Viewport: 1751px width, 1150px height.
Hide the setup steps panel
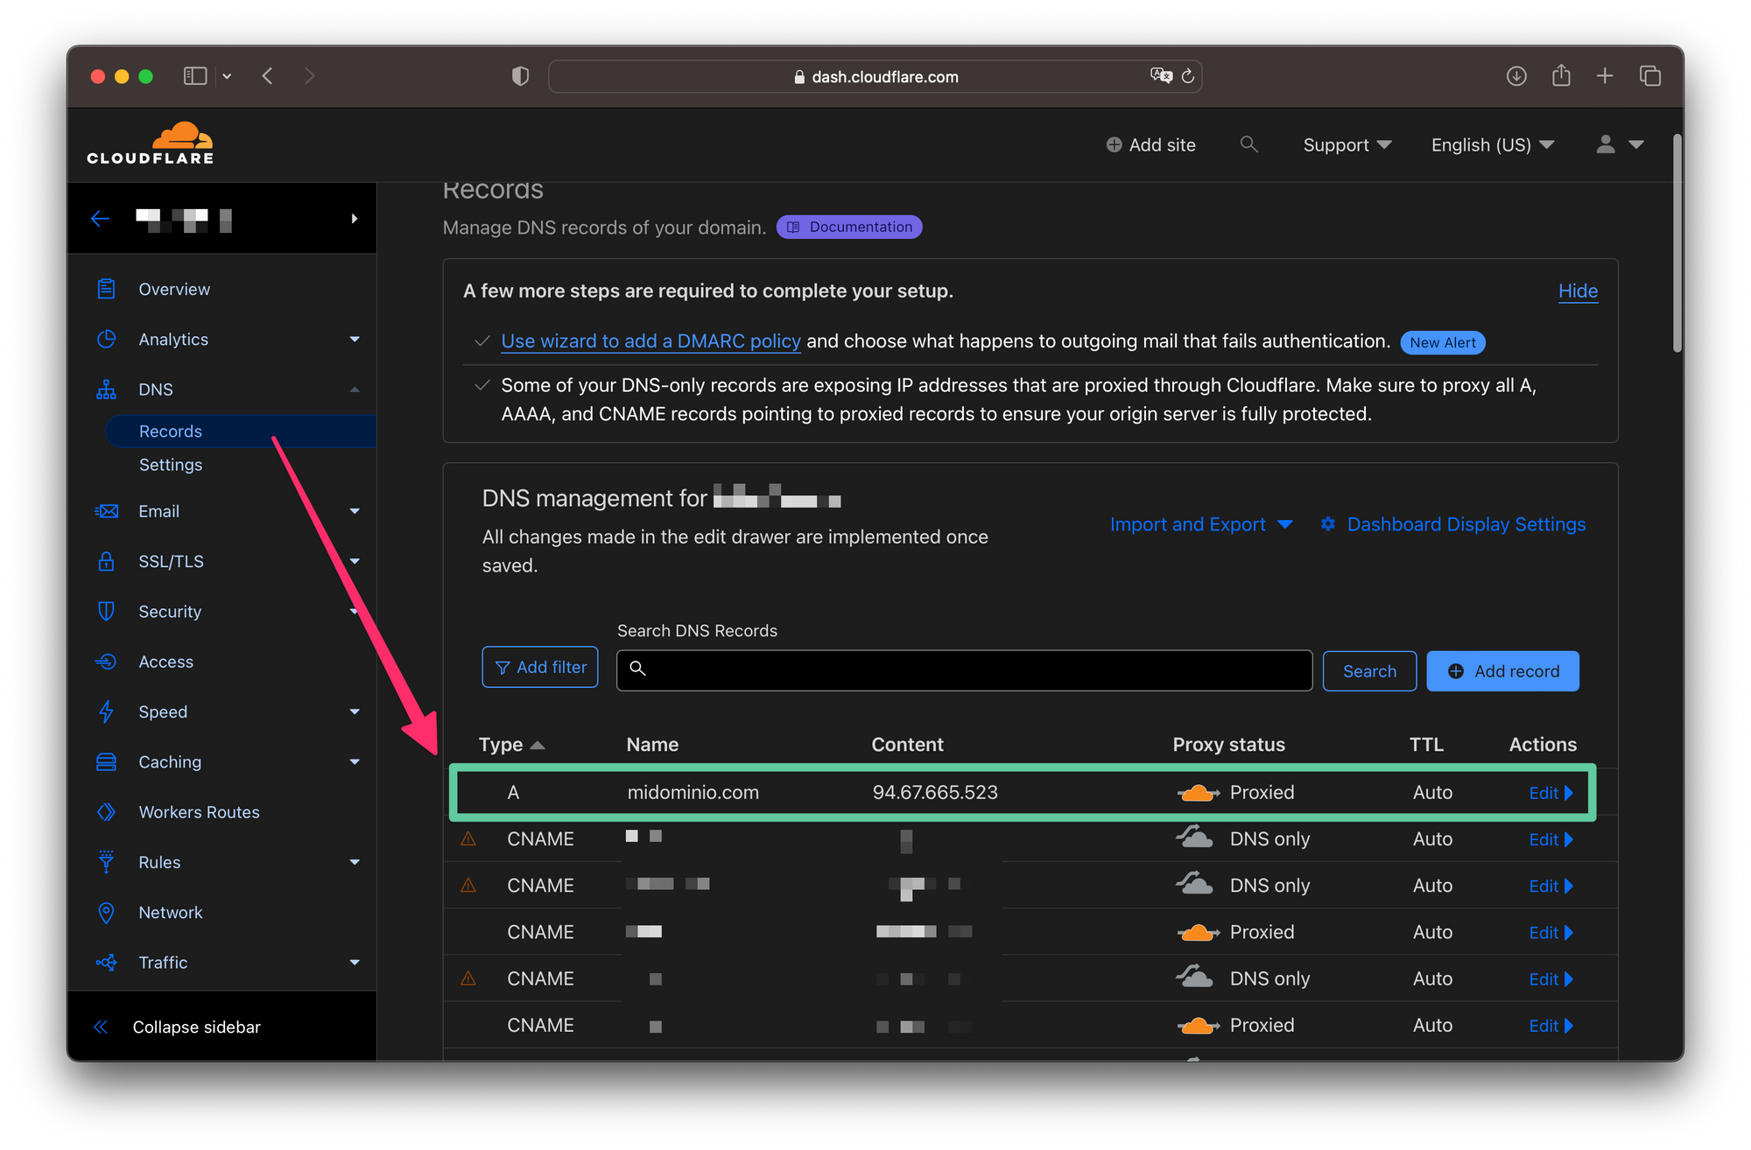pos(1578,291)
